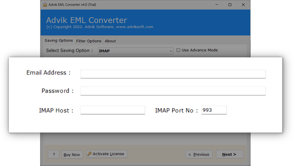Maximize the Advik EML Converter window
294x166 pixels.
(x=230, y=5)
